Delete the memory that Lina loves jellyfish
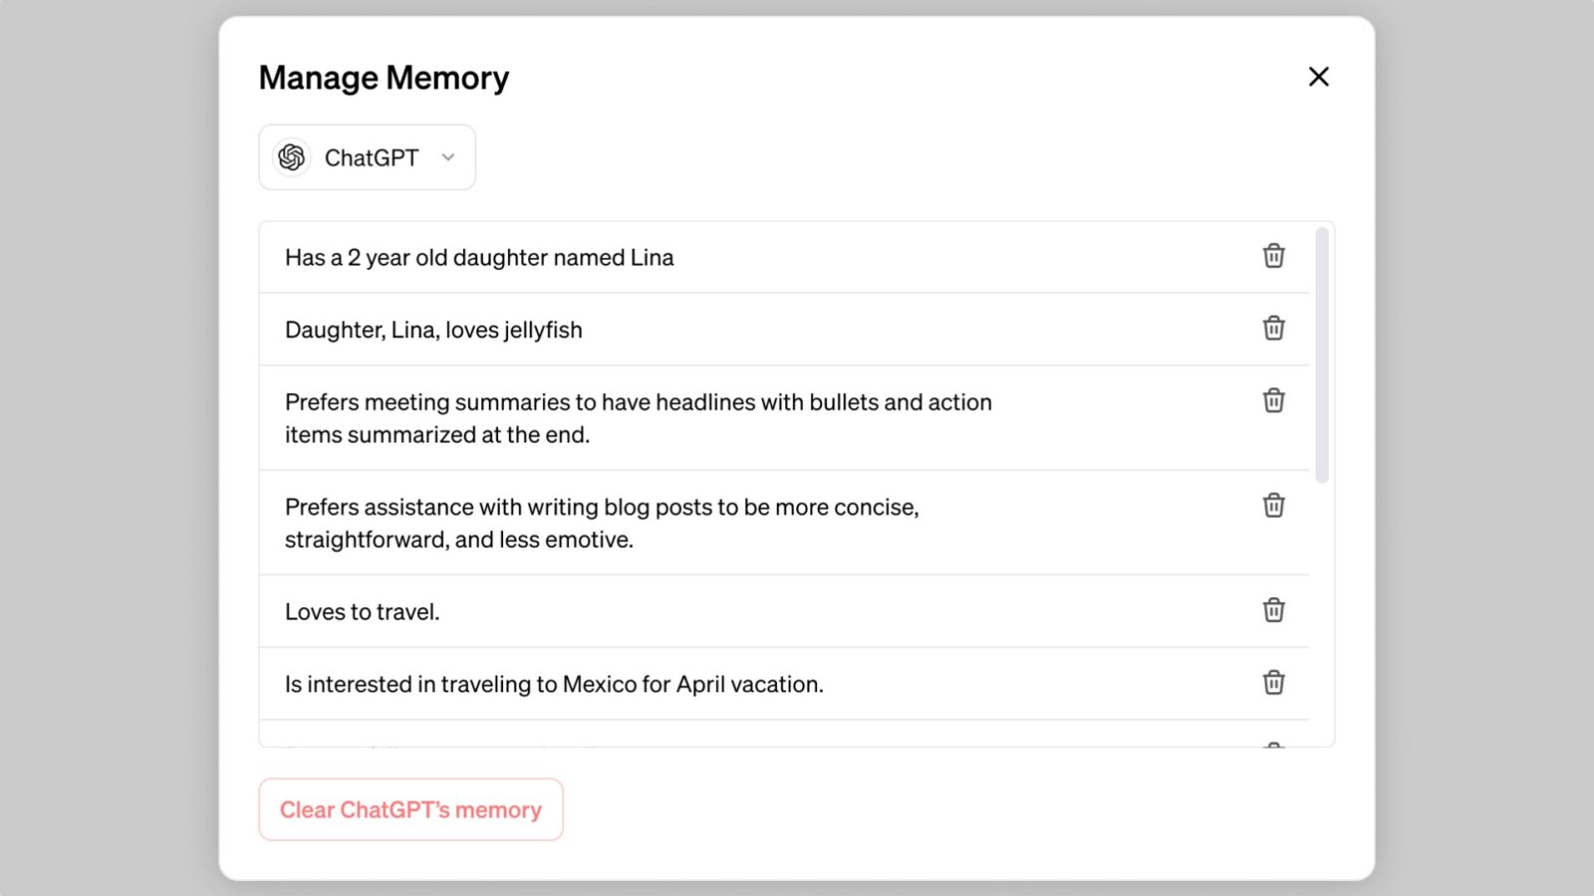This screenshot has width=1594, height=896. coord(1273,329)
